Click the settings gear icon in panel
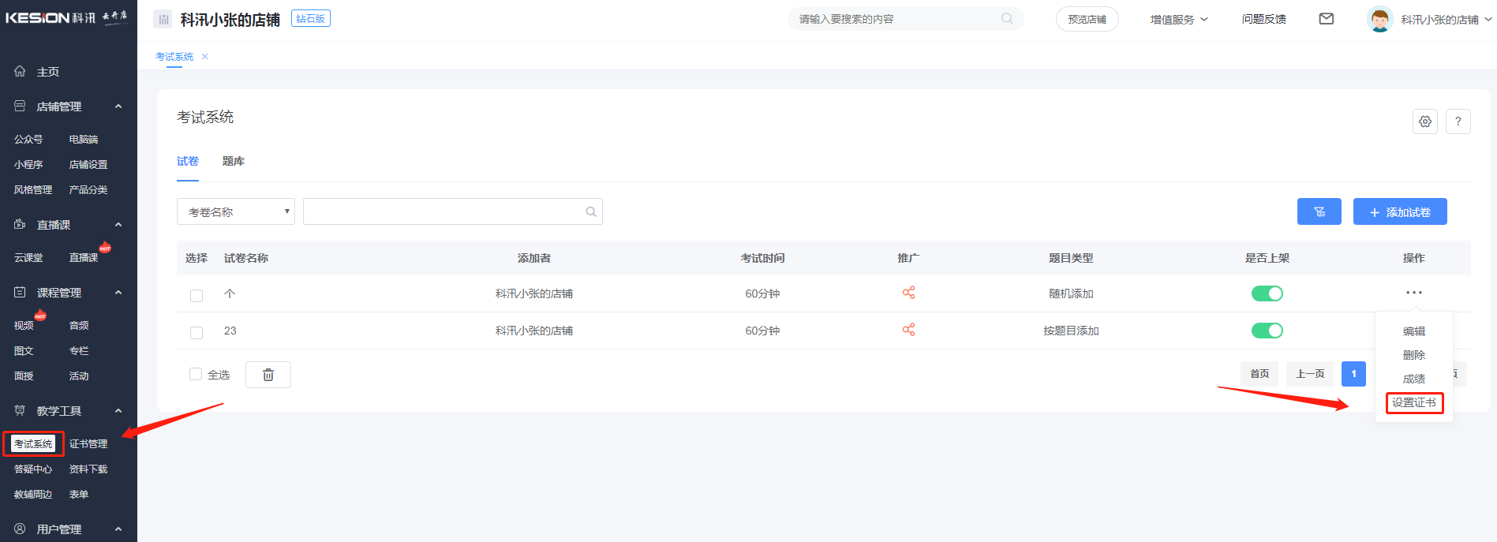 (1424, 121)
